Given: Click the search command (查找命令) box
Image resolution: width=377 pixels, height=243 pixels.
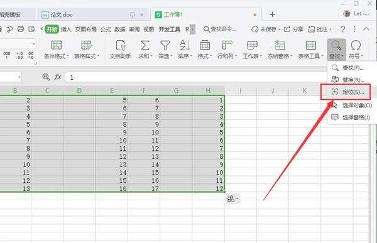Looking at the screenshot, I should tap(221, 30).
